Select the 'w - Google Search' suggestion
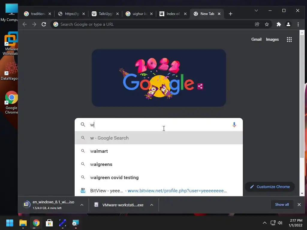The image size is (307, 230). (159, 138)
